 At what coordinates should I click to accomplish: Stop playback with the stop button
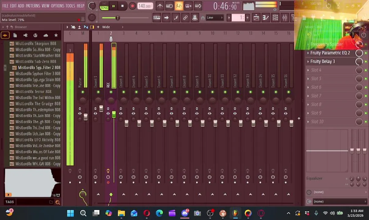pyautogui.click(x=122, y=6)
